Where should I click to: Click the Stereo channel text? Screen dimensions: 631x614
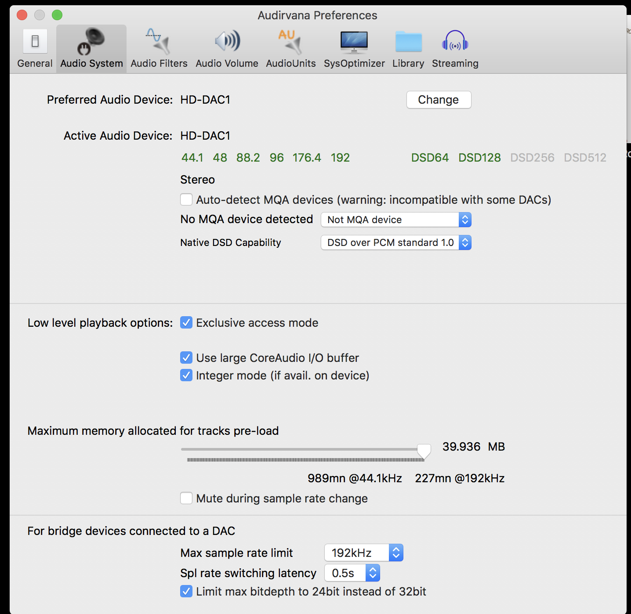click(198, 180)
